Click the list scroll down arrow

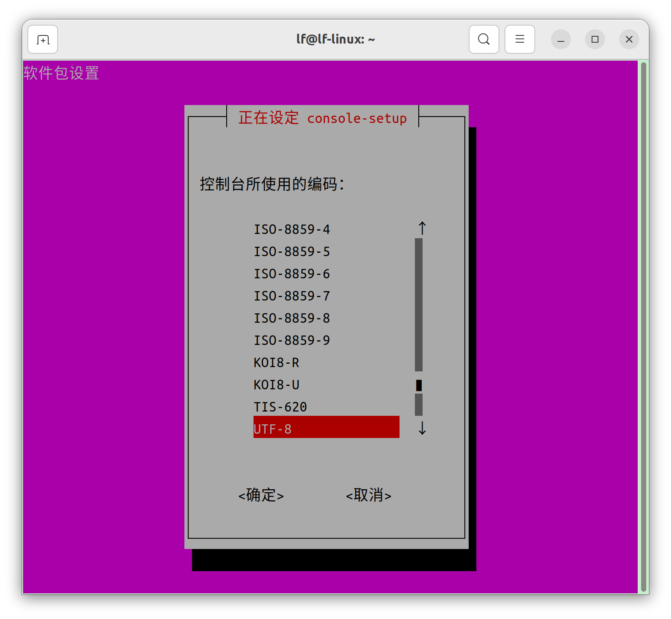[x=422, y=428]
